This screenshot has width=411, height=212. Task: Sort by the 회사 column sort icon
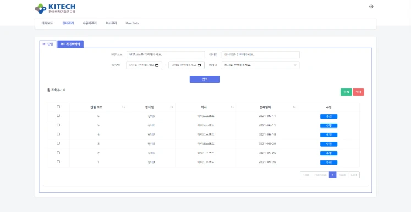232,107
